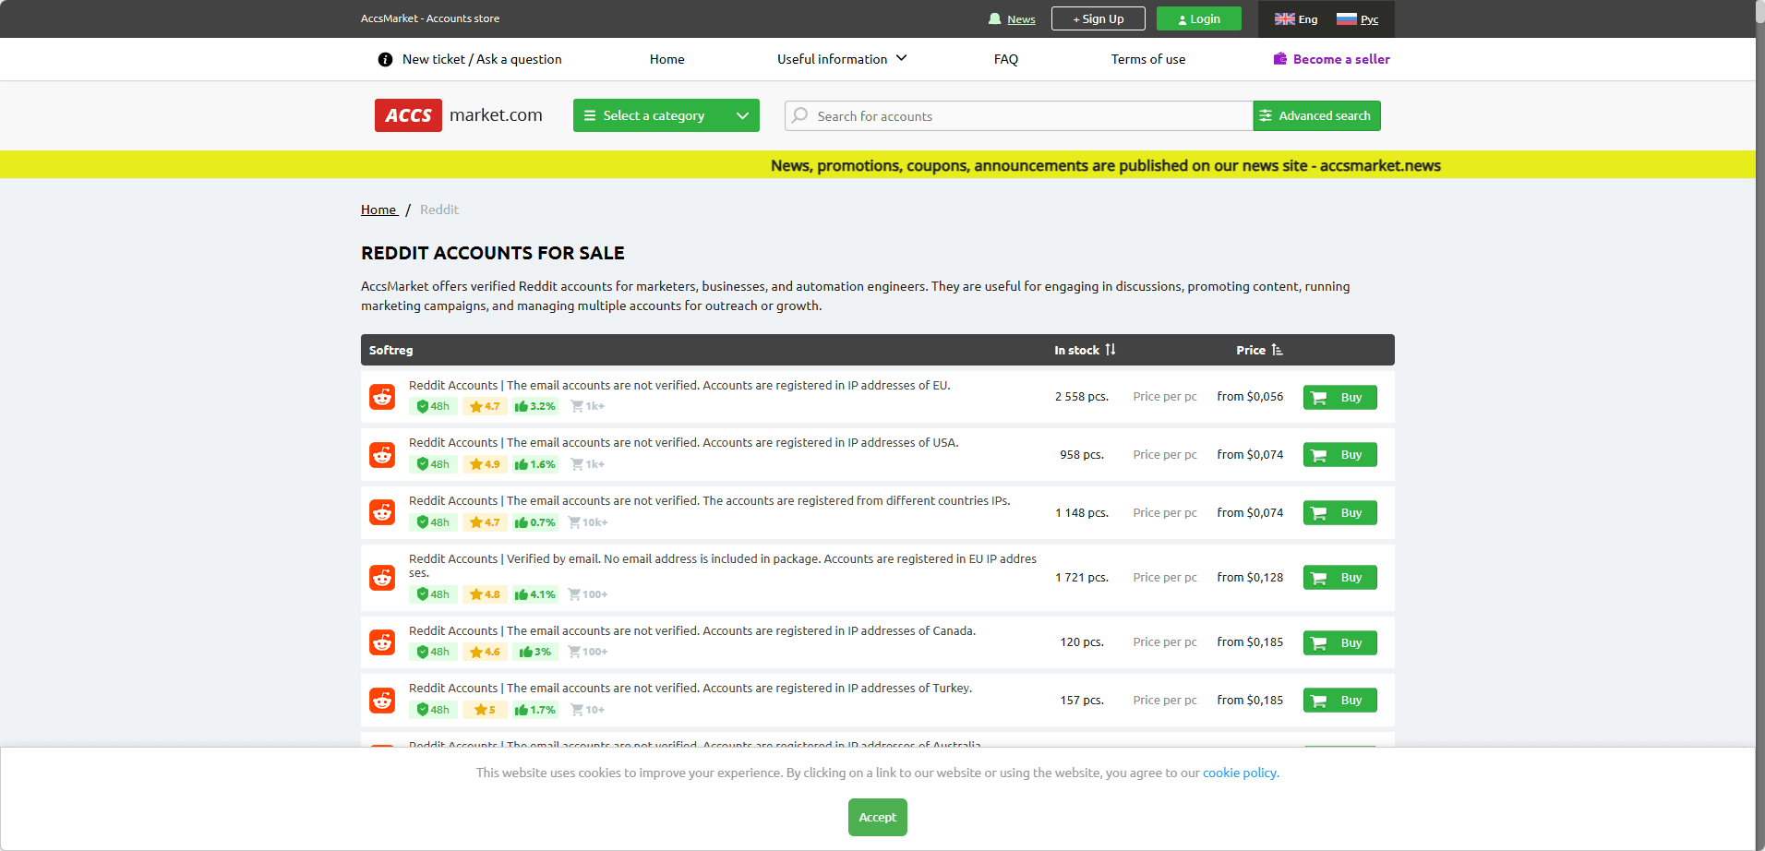This screenshot has height=851, width=1765.
Task: Click the 10k+ cart sales badge
Action: 587,522
